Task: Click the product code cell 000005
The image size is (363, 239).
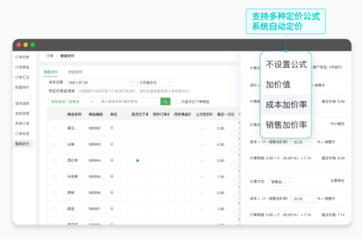Action: (x=94, y=176)
